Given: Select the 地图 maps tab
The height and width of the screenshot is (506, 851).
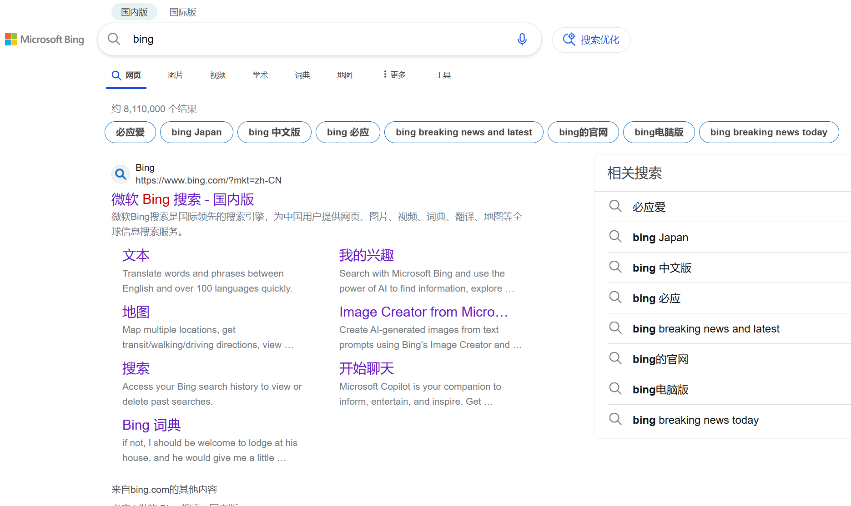Looking at the screenshot, I should 345,75.
